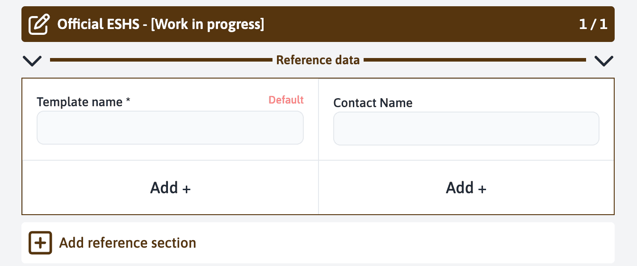Select the "Add reference section" text
This screenshot has width=637, height=266.
point(128,243)
